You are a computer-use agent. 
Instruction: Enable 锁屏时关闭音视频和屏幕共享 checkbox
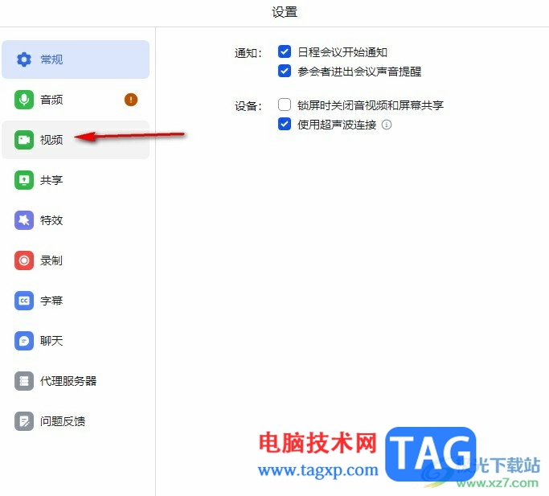point(284,105)
